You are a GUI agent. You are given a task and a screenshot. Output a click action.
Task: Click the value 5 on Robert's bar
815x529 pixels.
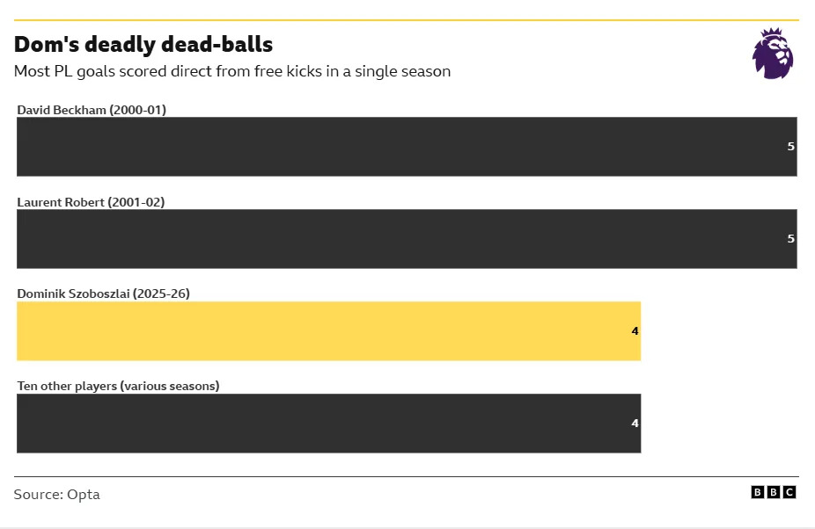790,239
